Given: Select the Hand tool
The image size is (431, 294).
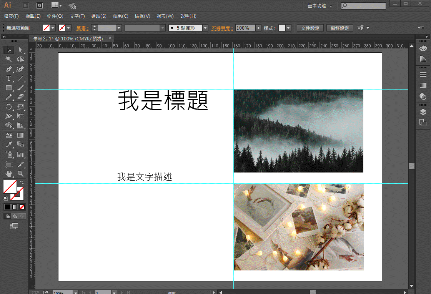Looking at the screenshot, I should pos(9,174).
